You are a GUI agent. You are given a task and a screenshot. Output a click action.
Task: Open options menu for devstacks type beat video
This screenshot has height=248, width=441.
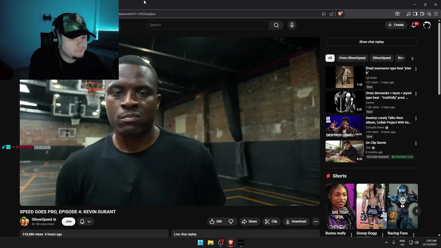tap(416, 94)
